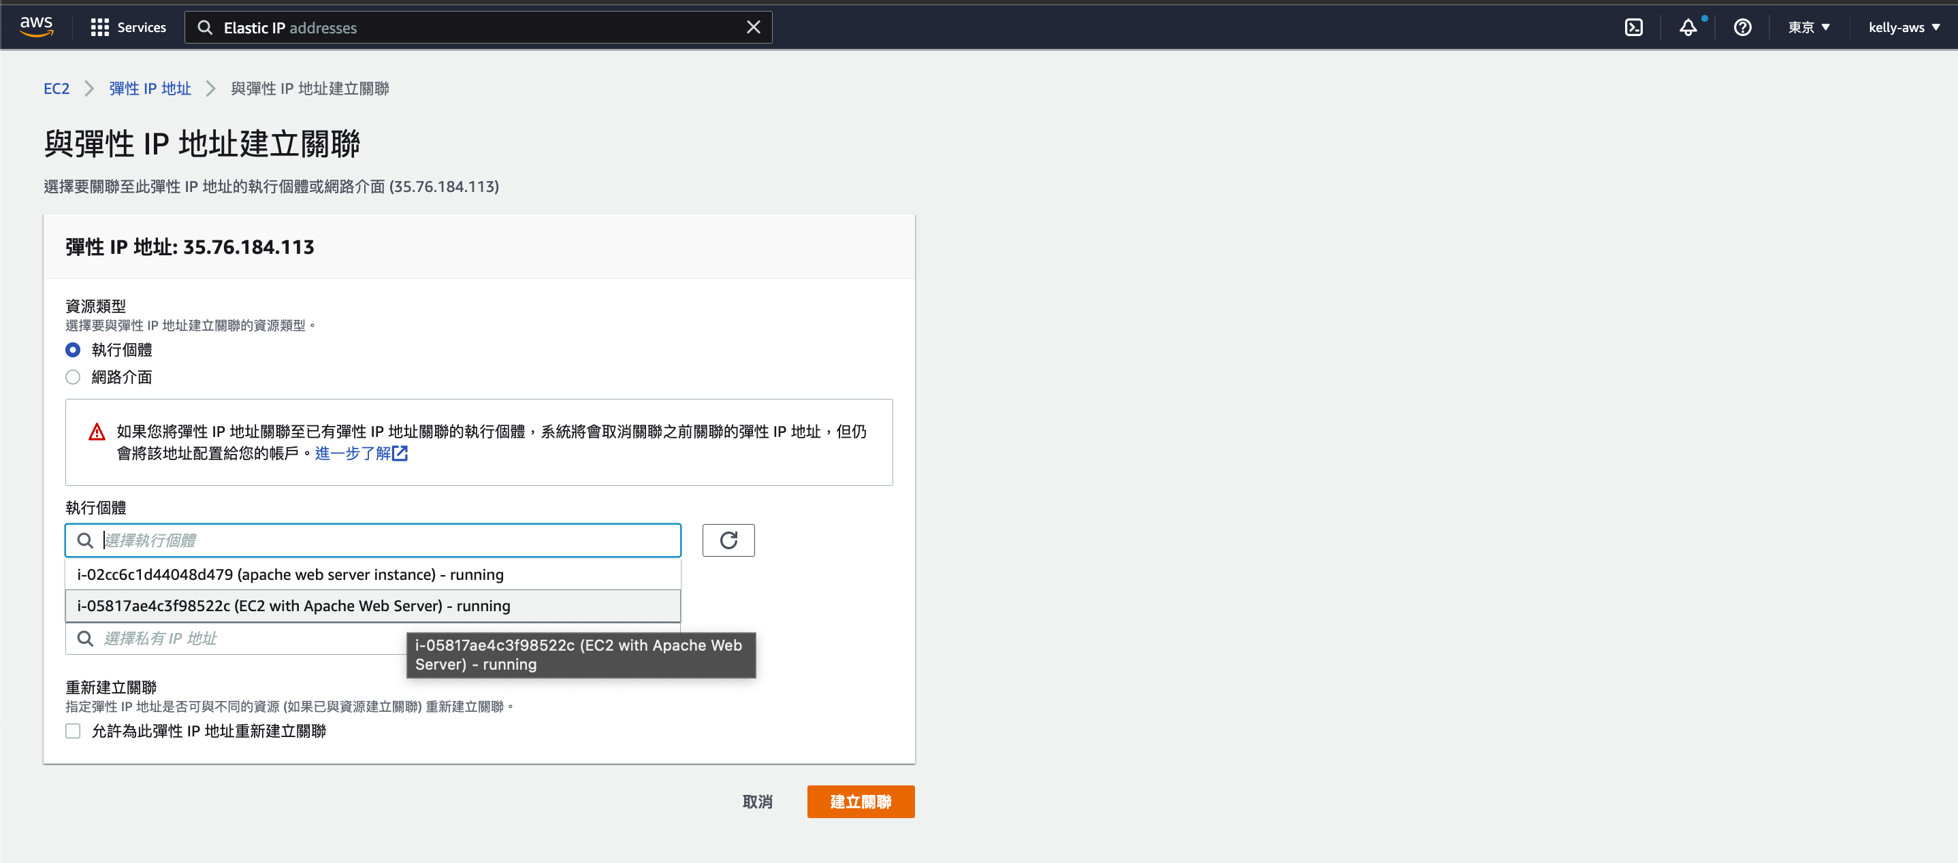The width and height of the screenshot is (1958, 863).
Task: Enable 允許為此彈性 IP 地址重新建立關聯 checkbox
Action: coord(73,731)
